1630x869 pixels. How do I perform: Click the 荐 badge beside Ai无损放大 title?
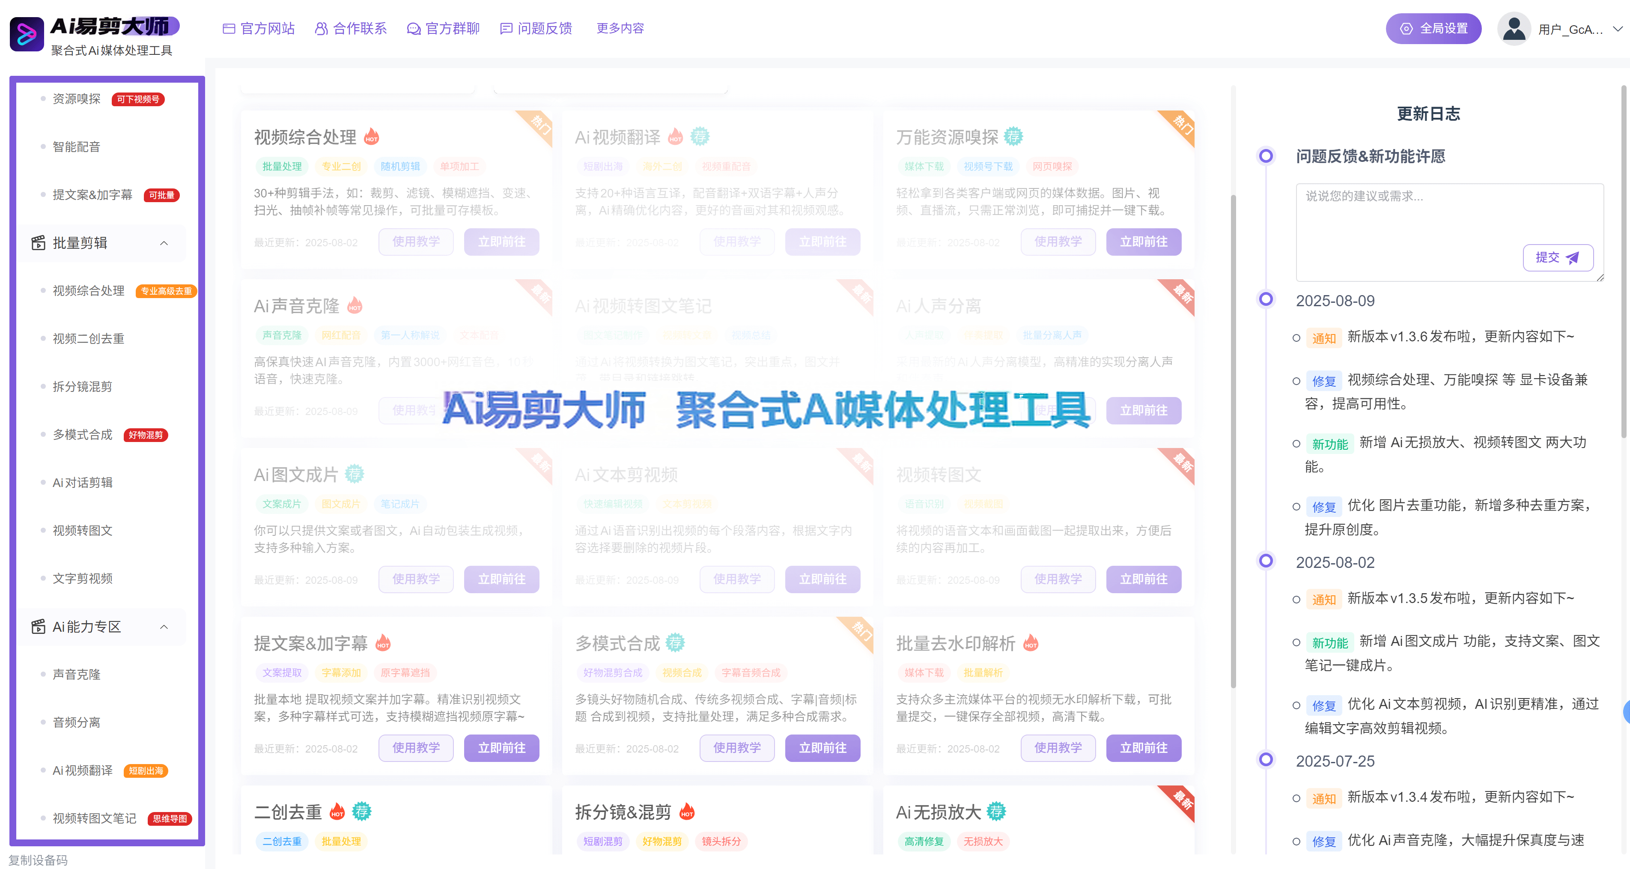(x=997, y=811)
